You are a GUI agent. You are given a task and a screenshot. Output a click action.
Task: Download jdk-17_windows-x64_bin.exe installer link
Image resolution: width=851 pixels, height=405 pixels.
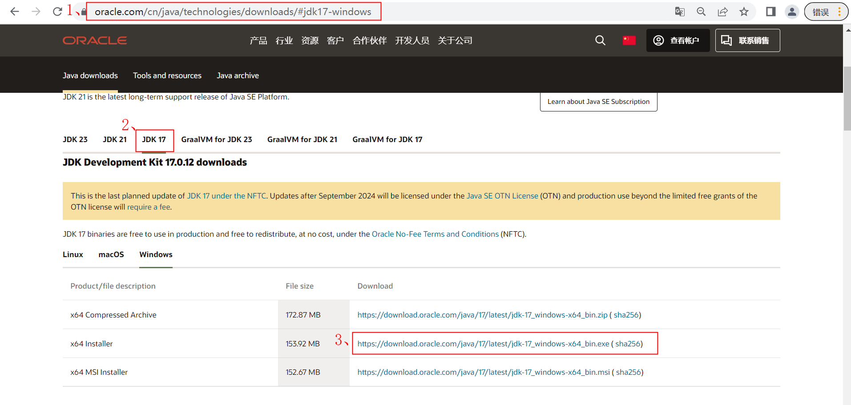[x=483, y=344]
